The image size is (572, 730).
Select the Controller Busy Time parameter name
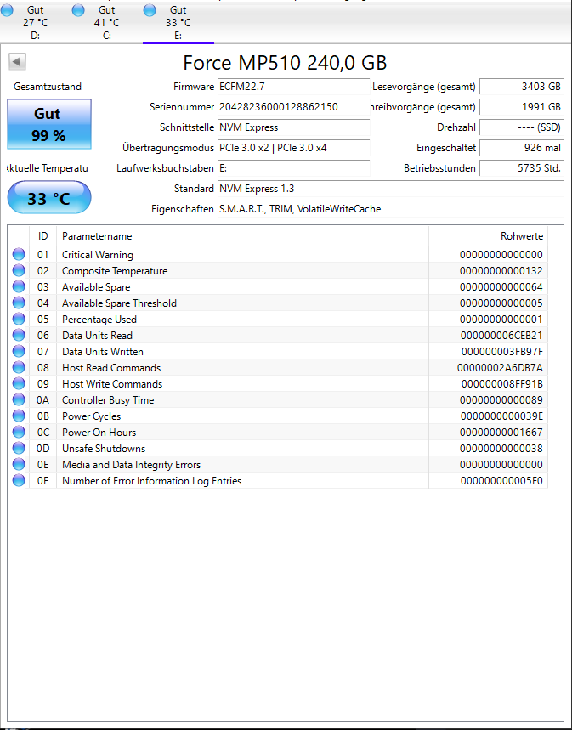click(108, 400)
